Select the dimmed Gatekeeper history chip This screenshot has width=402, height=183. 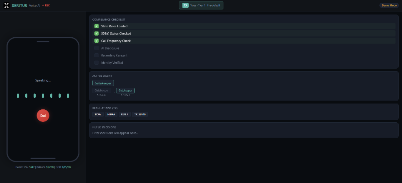[x=102, y=90]
